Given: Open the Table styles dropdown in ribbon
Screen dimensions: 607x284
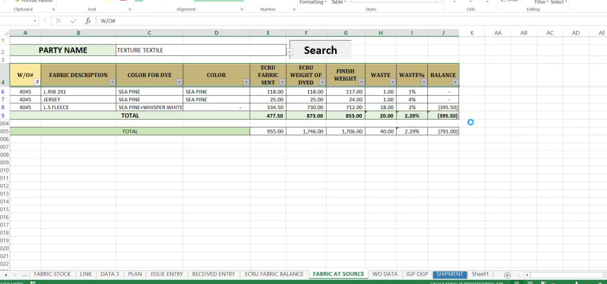Looking at the screenshot, I should pos(339,2).
